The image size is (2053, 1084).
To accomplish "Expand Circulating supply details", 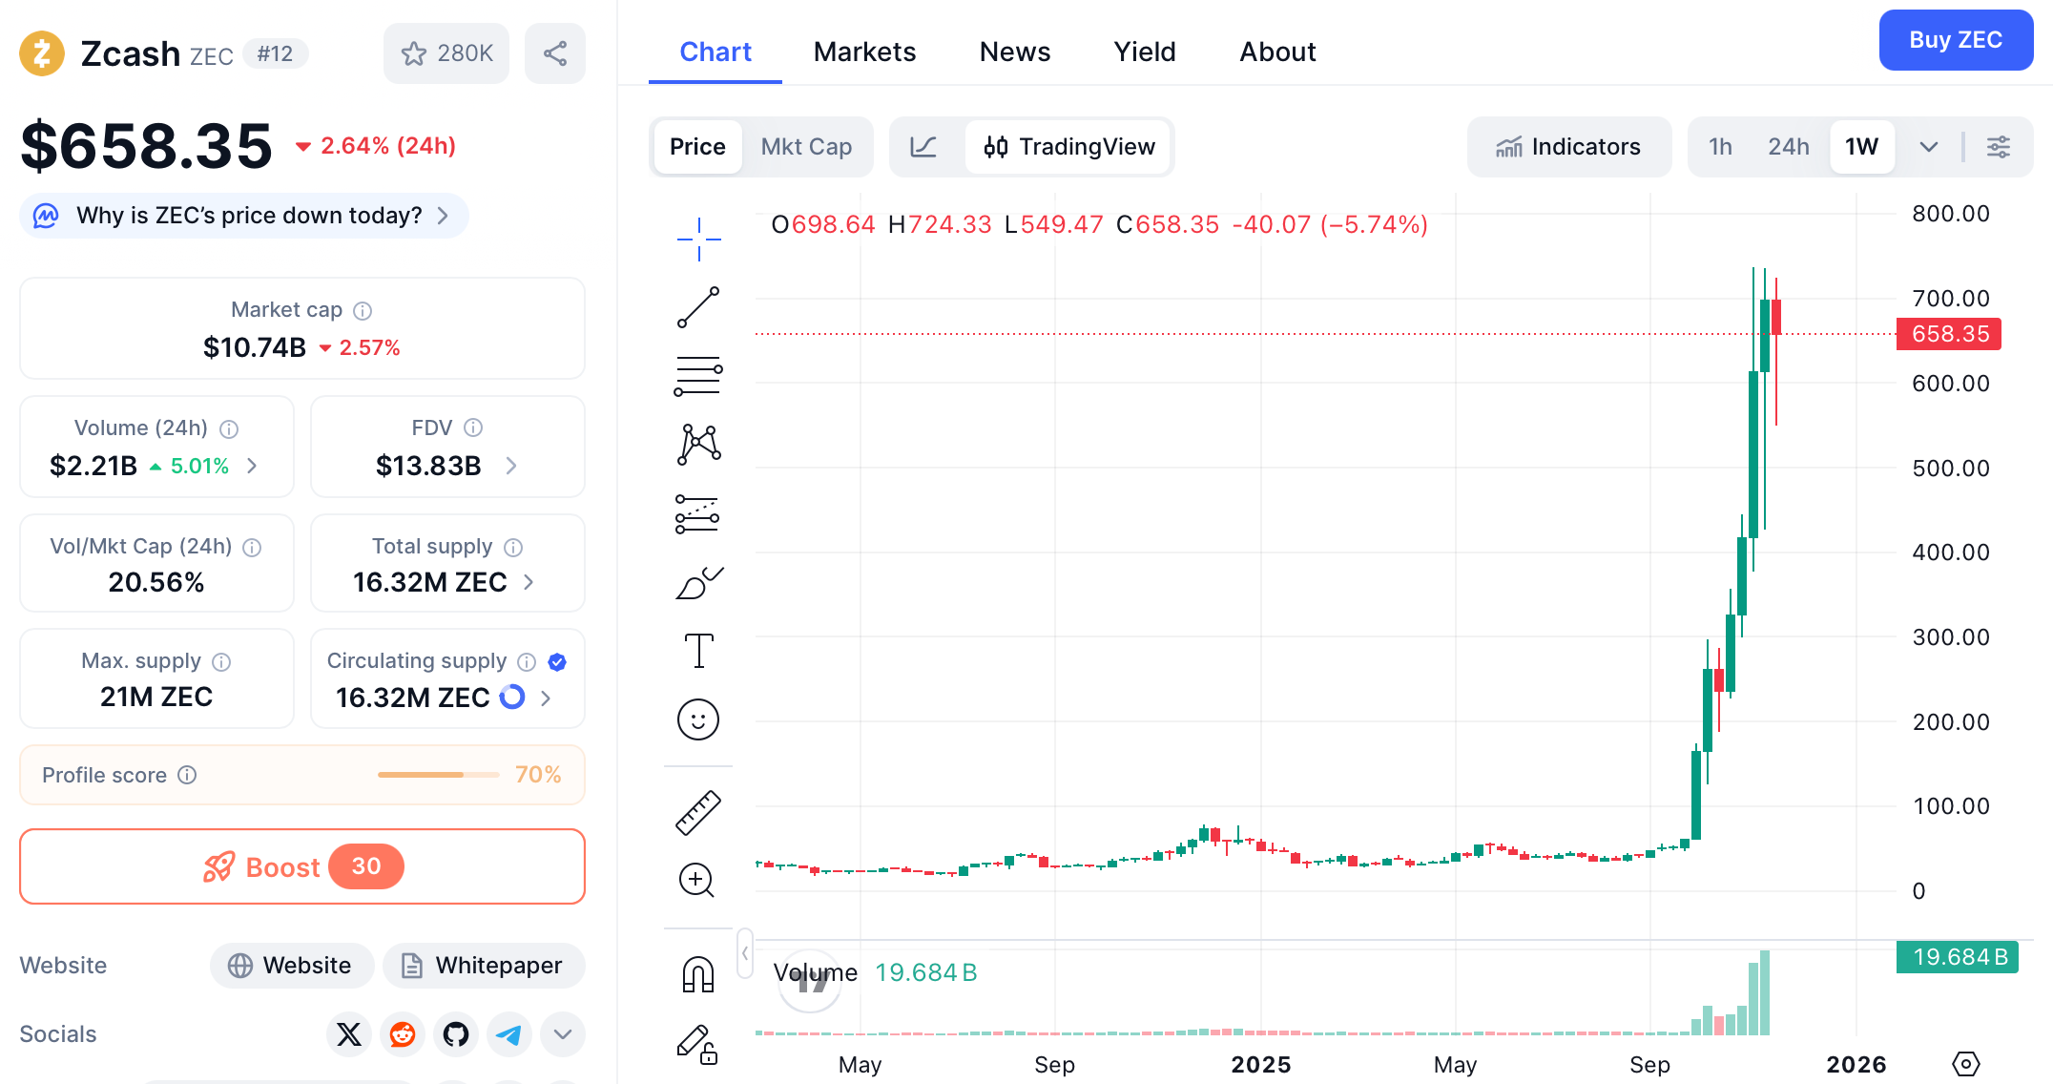I will (x=545, y=698).
